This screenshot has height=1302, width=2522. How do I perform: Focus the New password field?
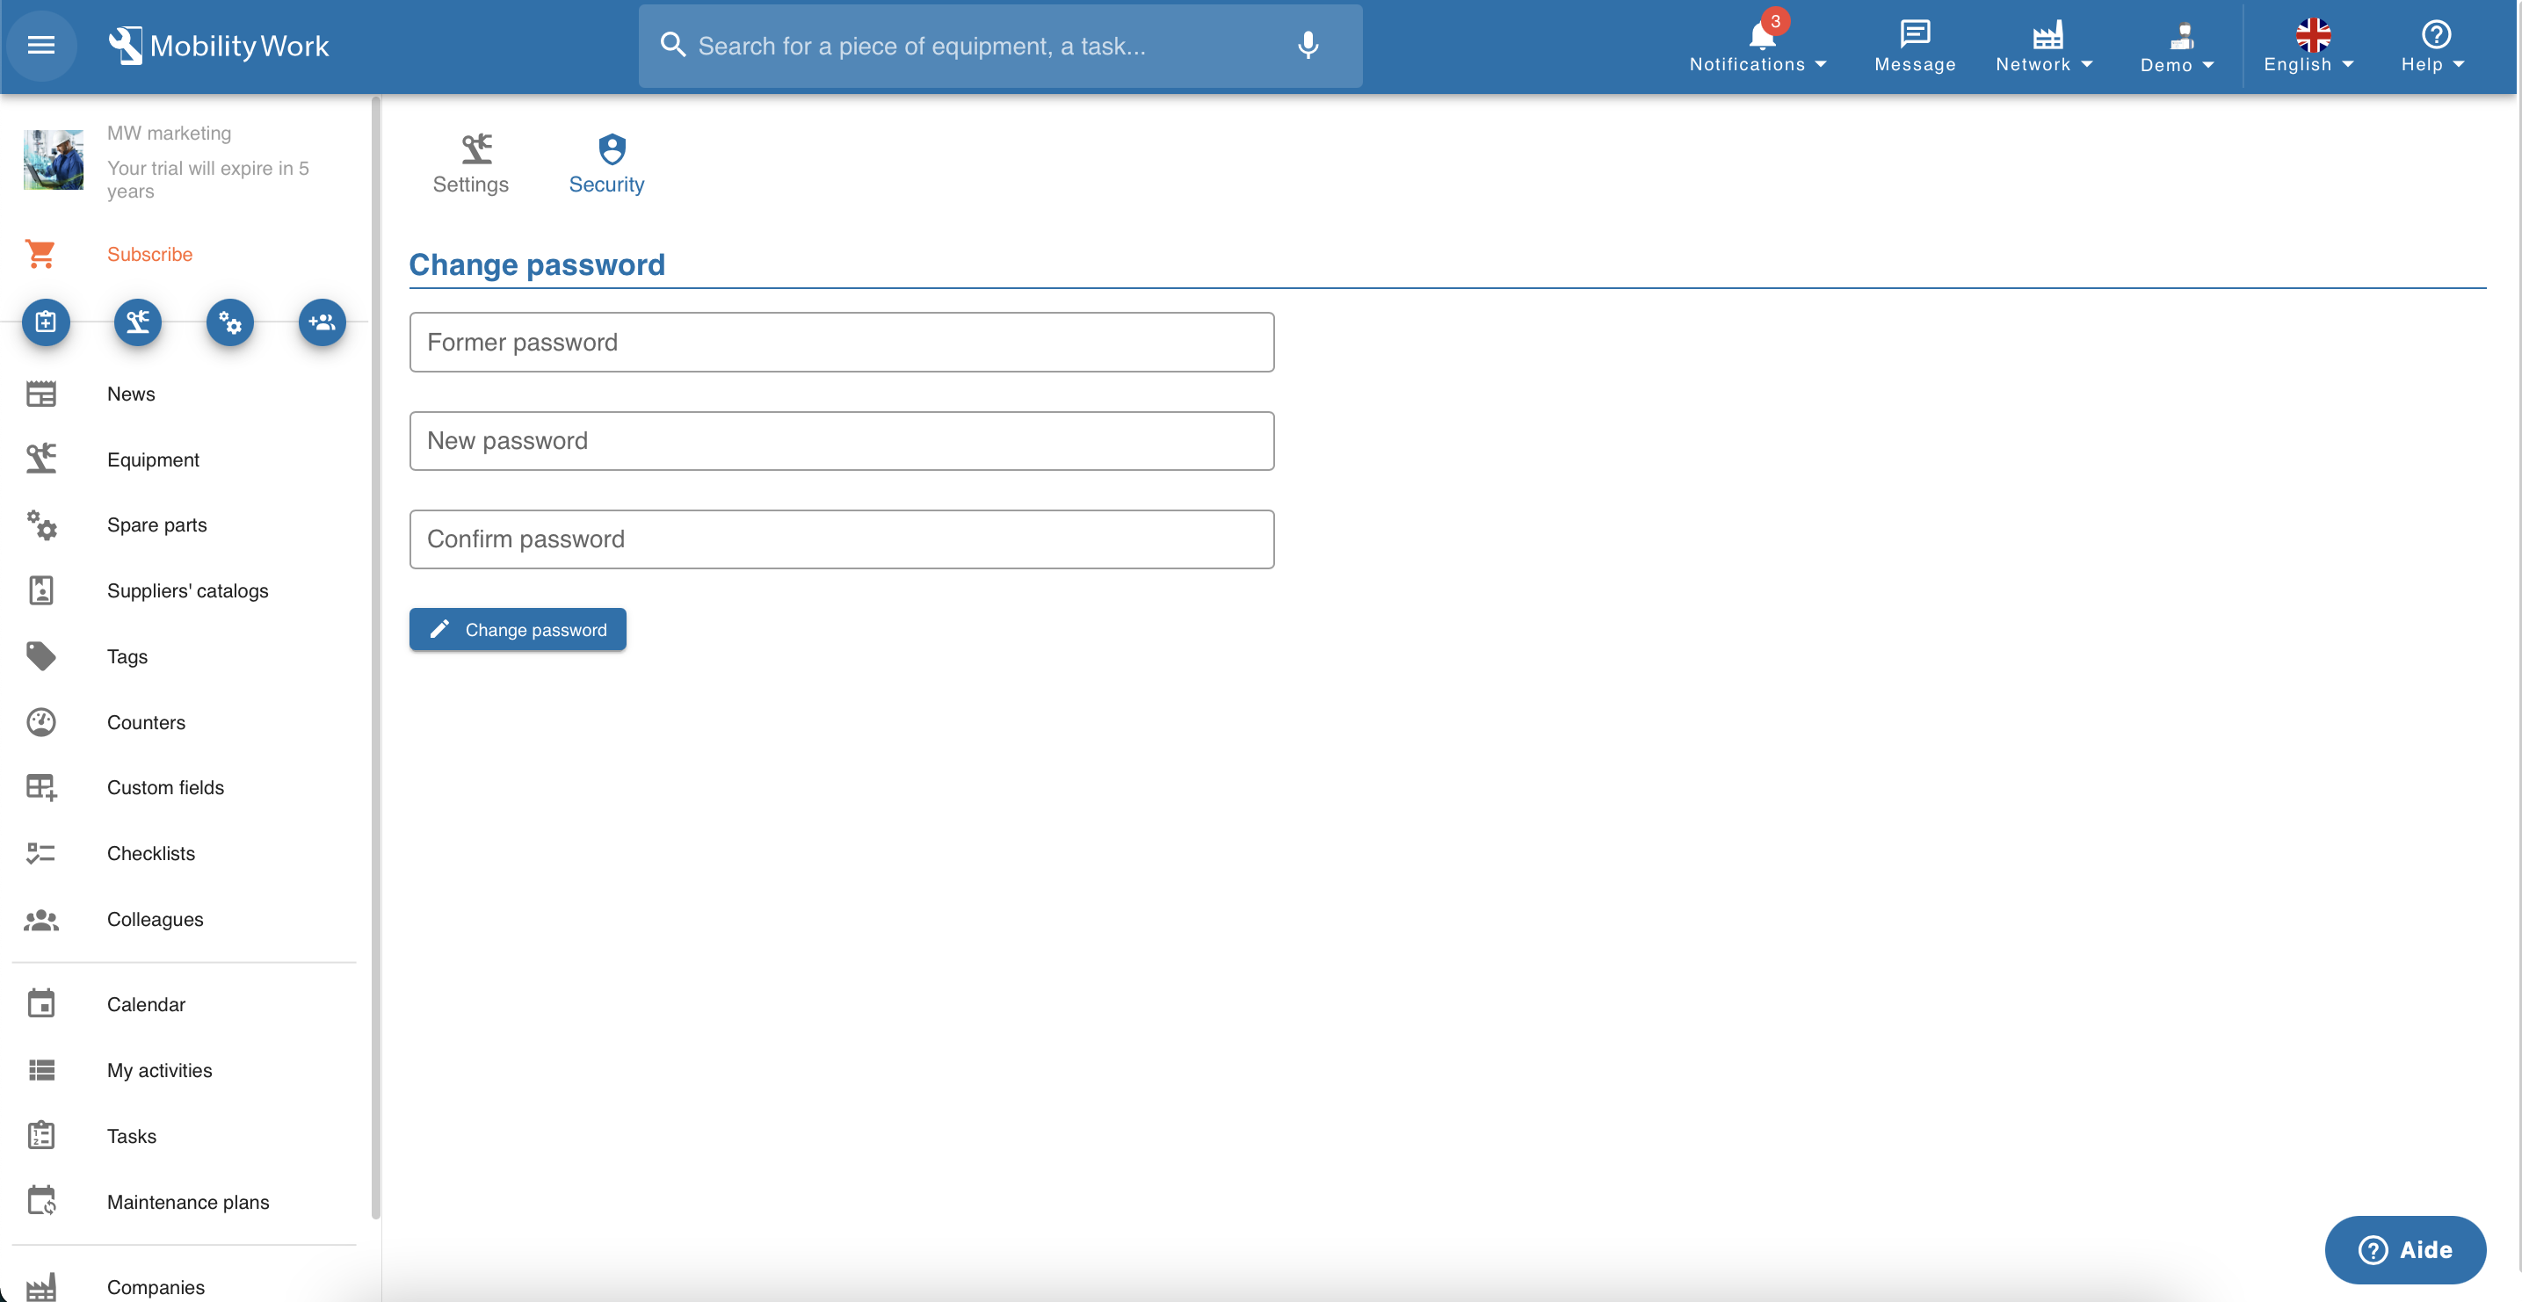point(841,440)
